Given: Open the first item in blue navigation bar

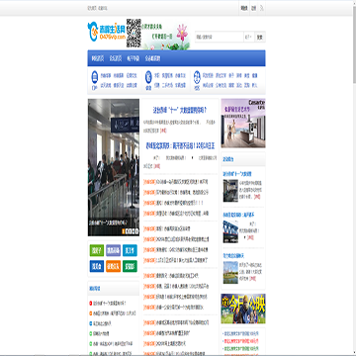Looking at the screenshot, I should click(x=98, y=58).
